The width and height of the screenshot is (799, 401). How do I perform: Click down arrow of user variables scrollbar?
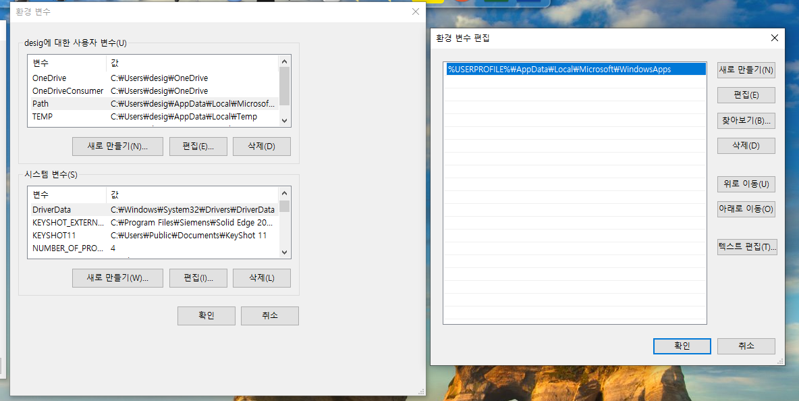point(284,121)
